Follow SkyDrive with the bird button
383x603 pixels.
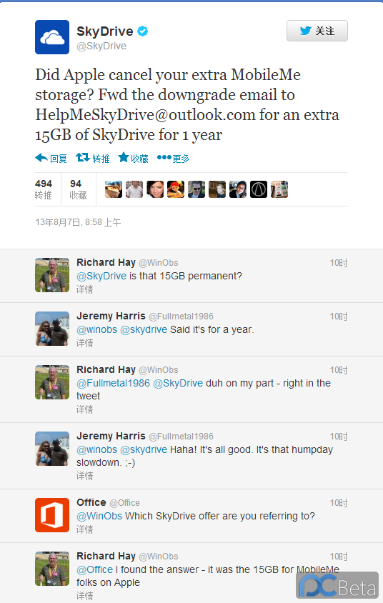pos(317,31)
